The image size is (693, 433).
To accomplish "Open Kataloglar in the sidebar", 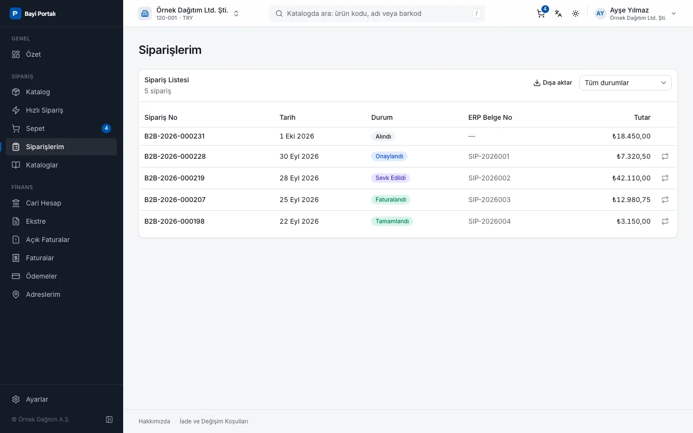I will pyautogui.click(x=62, y=165).
